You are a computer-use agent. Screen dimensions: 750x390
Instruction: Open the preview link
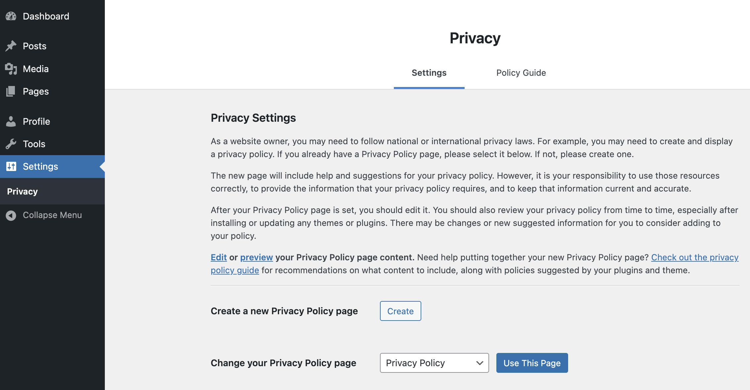[x=256, y=257]
